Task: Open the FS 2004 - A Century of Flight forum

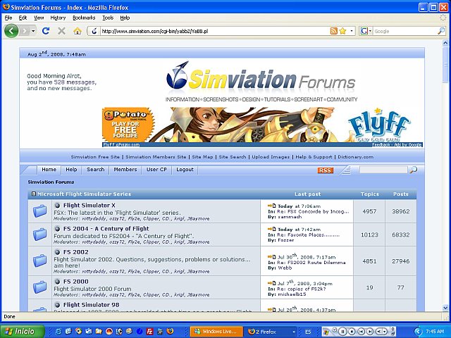Action: [x=101, y=228]
